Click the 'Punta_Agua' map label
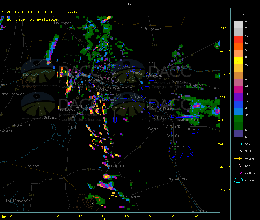The height and width of the screenshot is (220, 260). pyautogui.click(x=132, y=196)
